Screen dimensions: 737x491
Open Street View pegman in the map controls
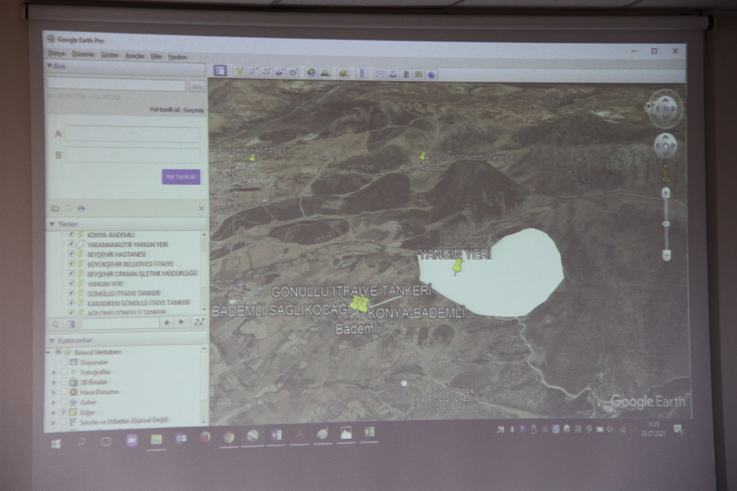click(666, 173)
